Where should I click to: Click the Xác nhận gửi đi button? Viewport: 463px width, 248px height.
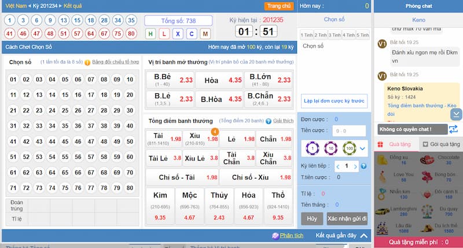pos(348,218)
